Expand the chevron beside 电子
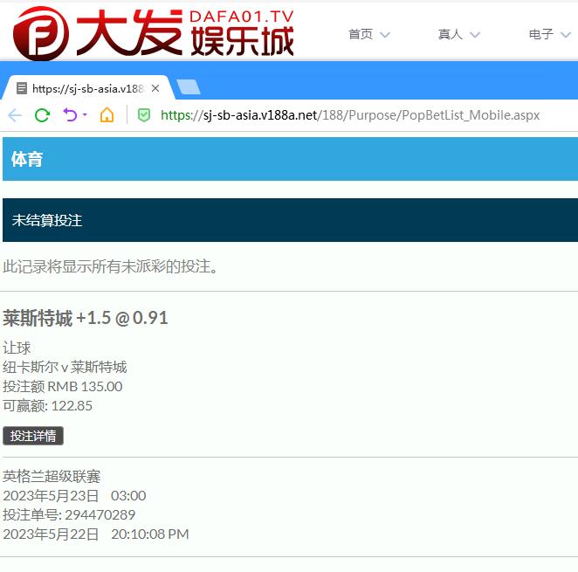Viewport: 578px width, 572px height. point(566,35)
